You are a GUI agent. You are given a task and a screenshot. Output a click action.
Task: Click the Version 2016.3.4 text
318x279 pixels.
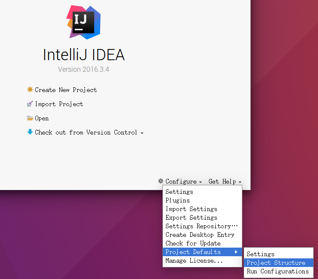click(x=83, y=69)
